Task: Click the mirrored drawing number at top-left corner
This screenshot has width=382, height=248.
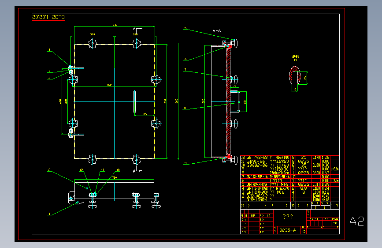Action: 48,17
